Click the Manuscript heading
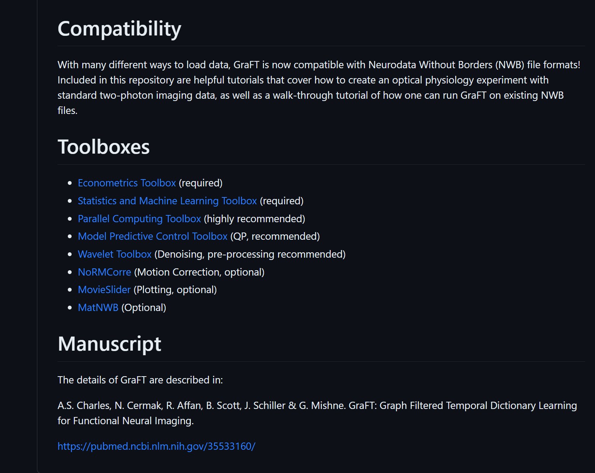595x473 pixels. 110,344
